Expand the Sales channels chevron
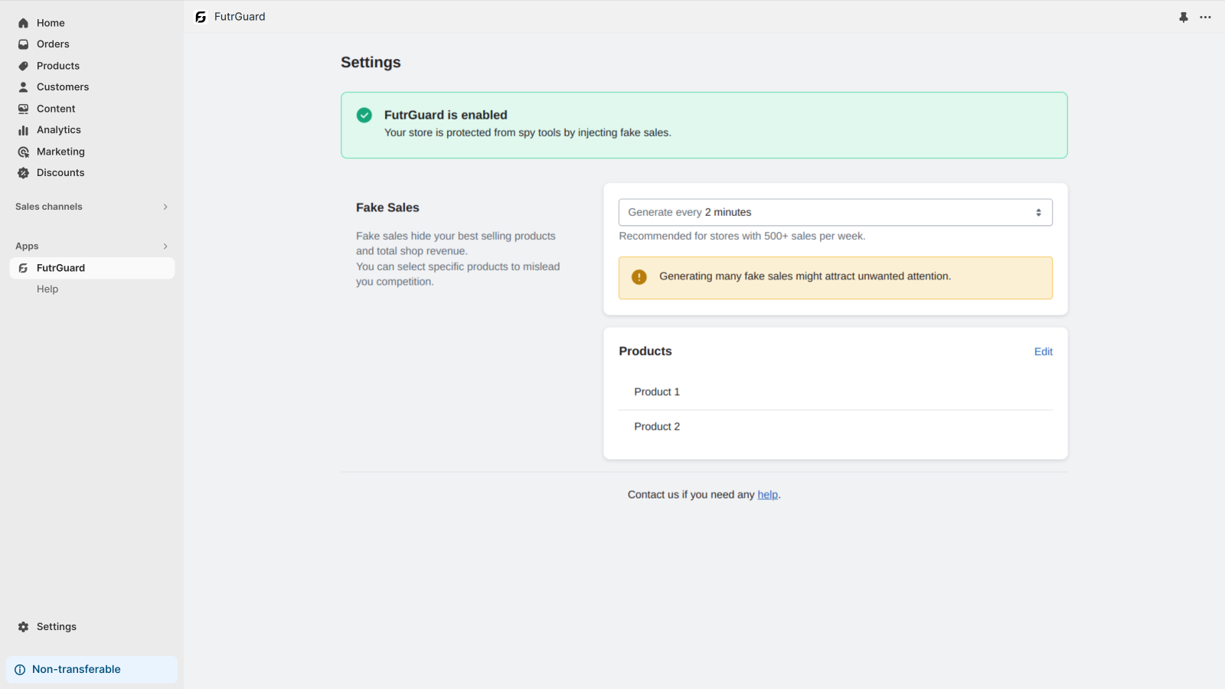Viewport: 1225px width, 689px height. pos(165,207)
